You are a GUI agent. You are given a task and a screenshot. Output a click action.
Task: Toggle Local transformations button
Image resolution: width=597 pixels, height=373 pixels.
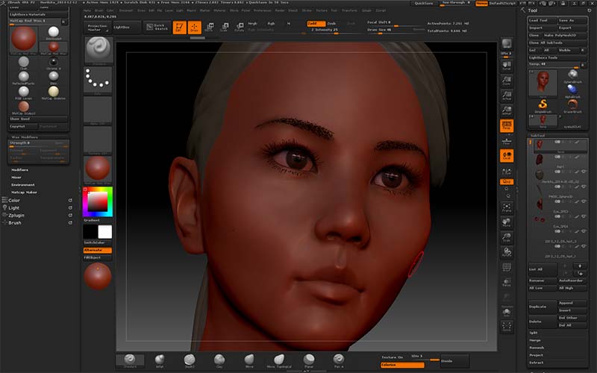point(507,156)
